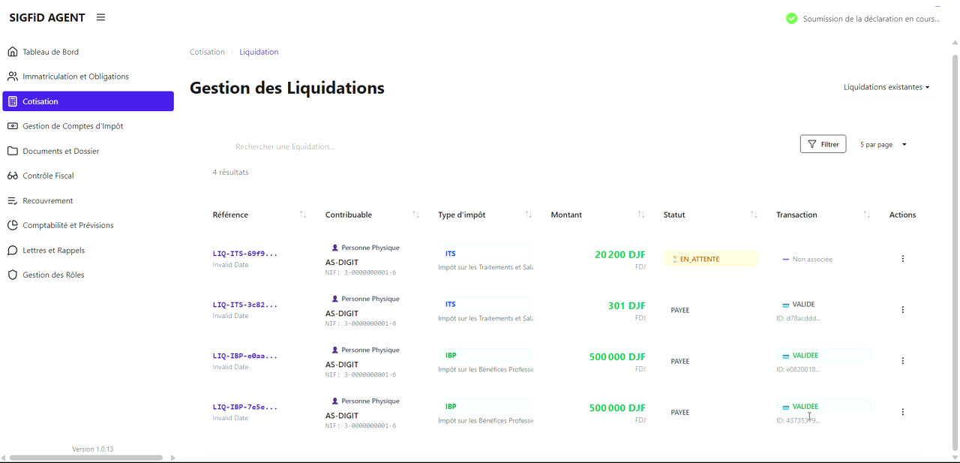This screenshot has height=463, width=960.
Task: Open actions menu for LIQ-ITS-69f9 row
Action: point(902,259)
